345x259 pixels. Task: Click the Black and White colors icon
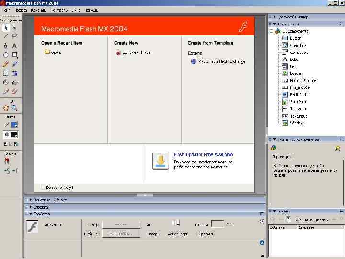click(x=5, y=144)
